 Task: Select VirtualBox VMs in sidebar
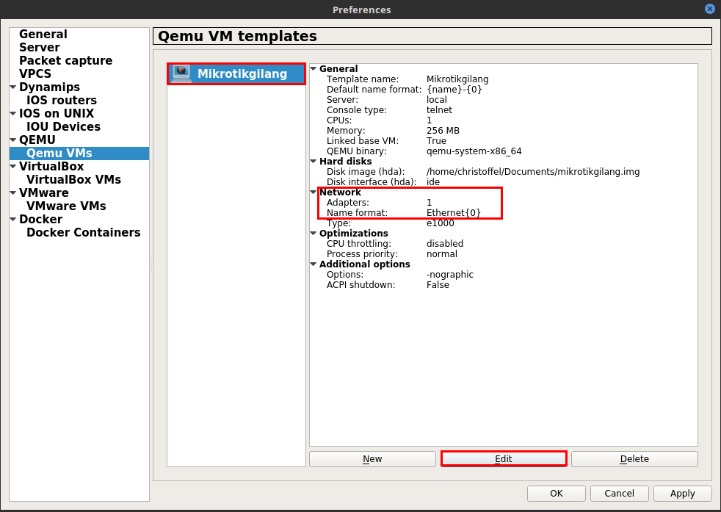click(x=73, y=179)
